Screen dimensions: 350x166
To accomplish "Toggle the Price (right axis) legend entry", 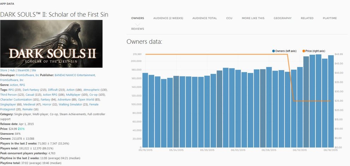I will pos(314,51).
